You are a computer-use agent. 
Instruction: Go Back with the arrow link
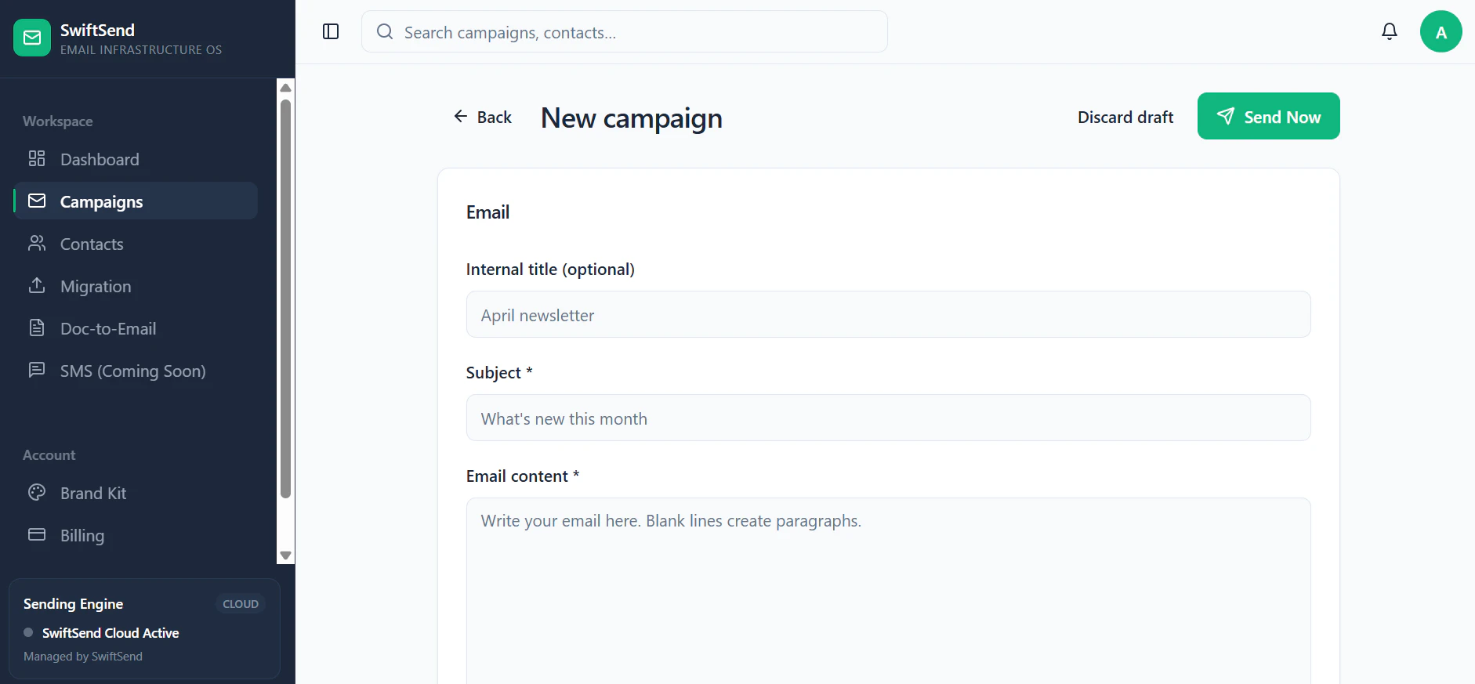pos(482,117)
